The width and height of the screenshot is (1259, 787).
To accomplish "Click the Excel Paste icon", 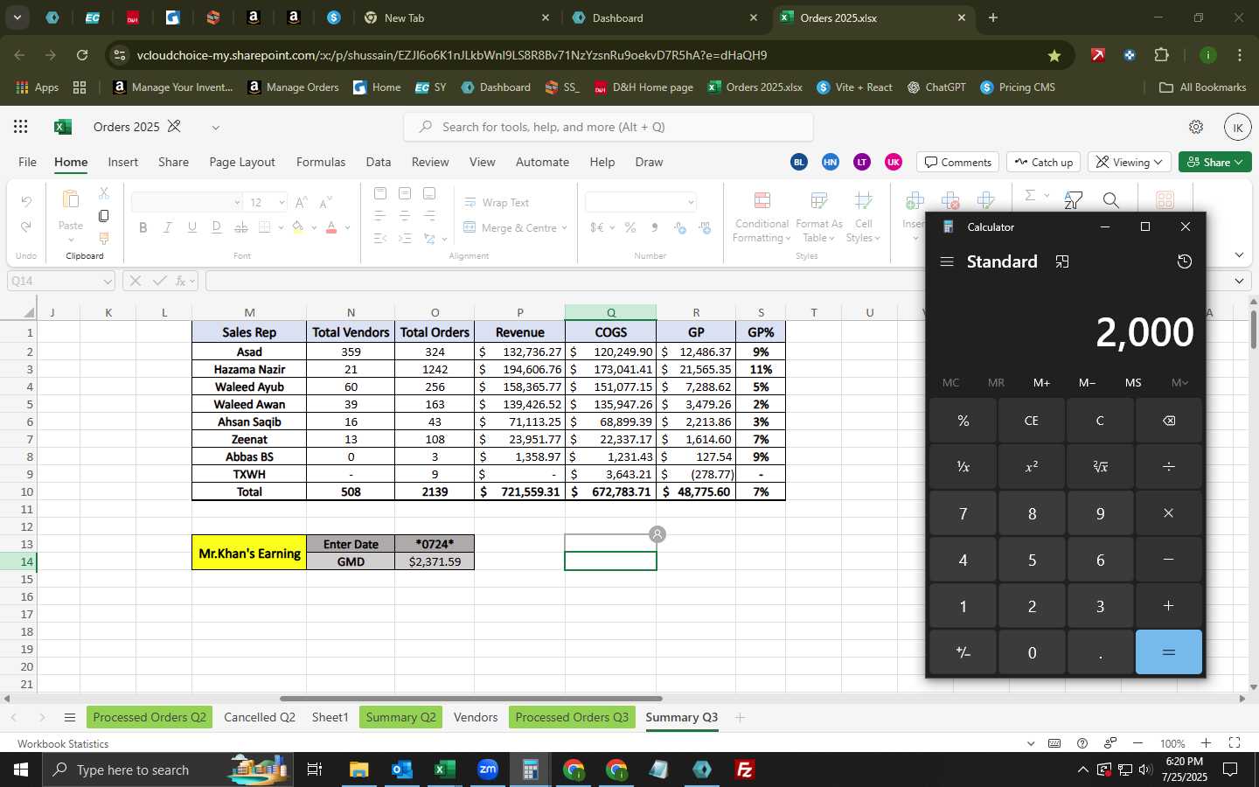I will tap(71, 200).
